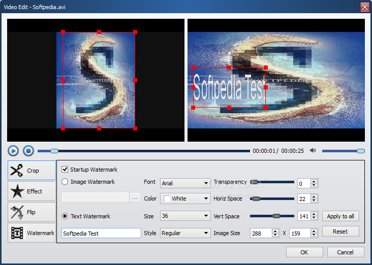Mute audio with the speaker icon
The width and height of the screenshot is (372, 265).
coord(313,150)
